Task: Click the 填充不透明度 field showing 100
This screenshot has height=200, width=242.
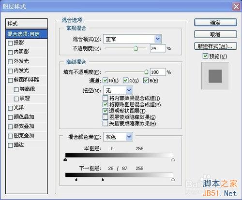Action: [x=158, y=72]
